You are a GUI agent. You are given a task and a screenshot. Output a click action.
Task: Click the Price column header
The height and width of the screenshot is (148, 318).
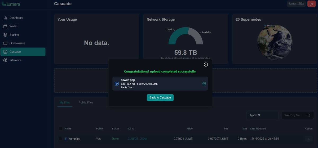click(x=189, y=129)
